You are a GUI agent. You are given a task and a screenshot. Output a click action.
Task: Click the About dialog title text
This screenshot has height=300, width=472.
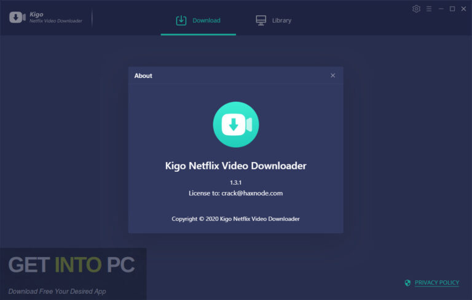tap(143, 75)
